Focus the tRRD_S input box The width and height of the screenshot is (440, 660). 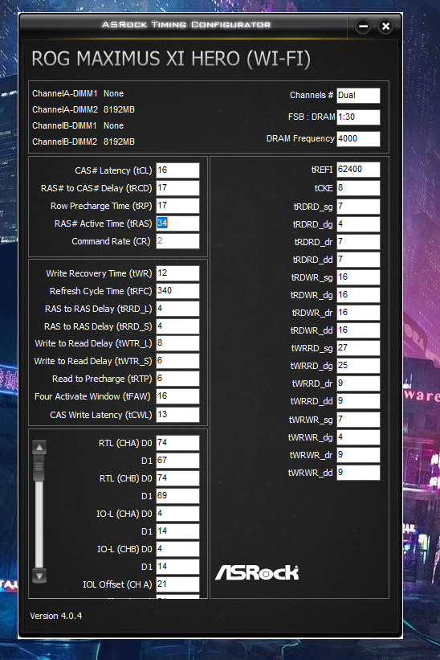click(x=177, y=326)
